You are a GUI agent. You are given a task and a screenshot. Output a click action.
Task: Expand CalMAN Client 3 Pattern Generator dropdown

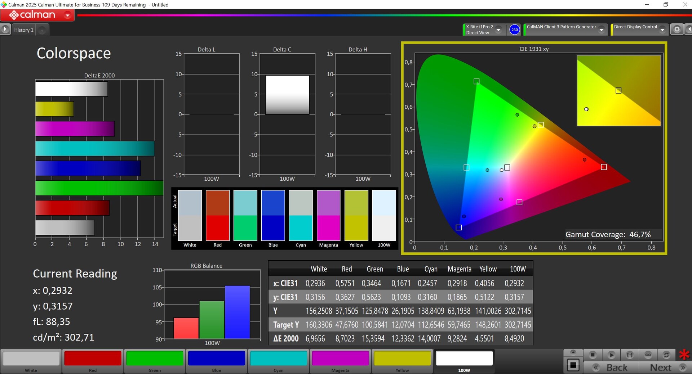click(601, 30)
